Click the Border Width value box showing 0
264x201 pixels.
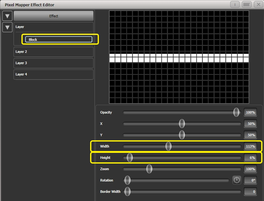250,191
